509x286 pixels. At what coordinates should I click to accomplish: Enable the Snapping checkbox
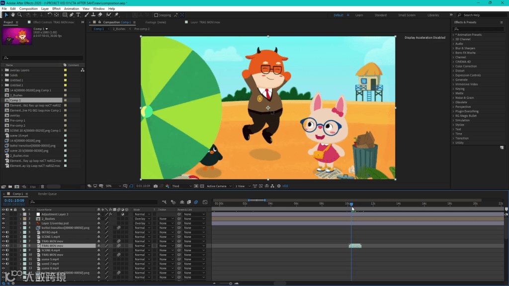(x=156, y=15)
